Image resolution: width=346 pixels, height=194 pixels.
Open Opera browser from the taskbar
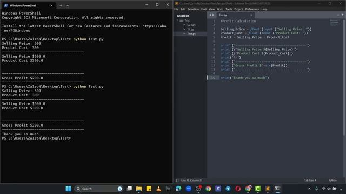point(238,189)
